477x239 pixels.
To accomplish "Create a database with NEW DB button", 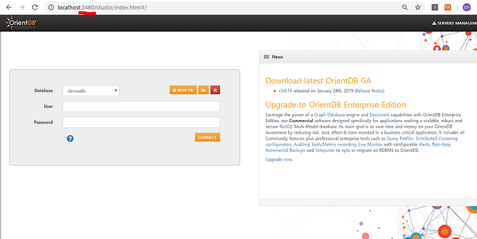I will click(183, 90).
